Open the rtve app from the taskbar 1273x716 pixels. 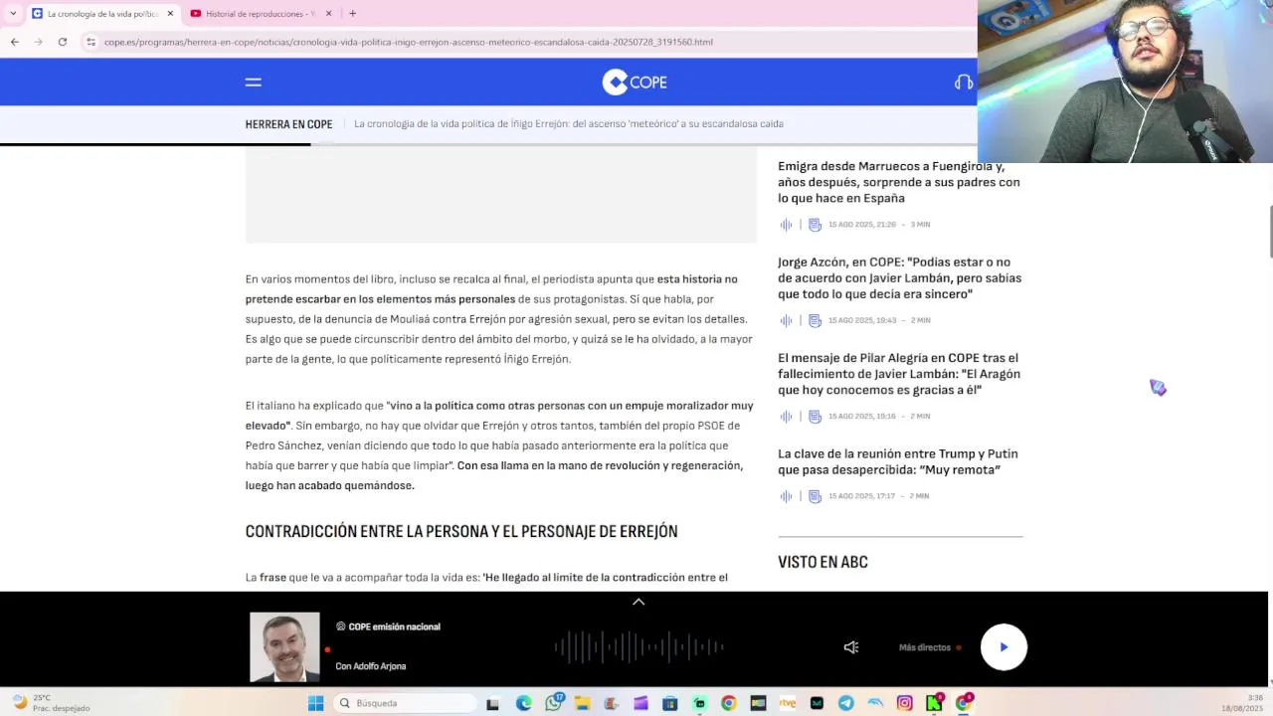tap(787, 703)
